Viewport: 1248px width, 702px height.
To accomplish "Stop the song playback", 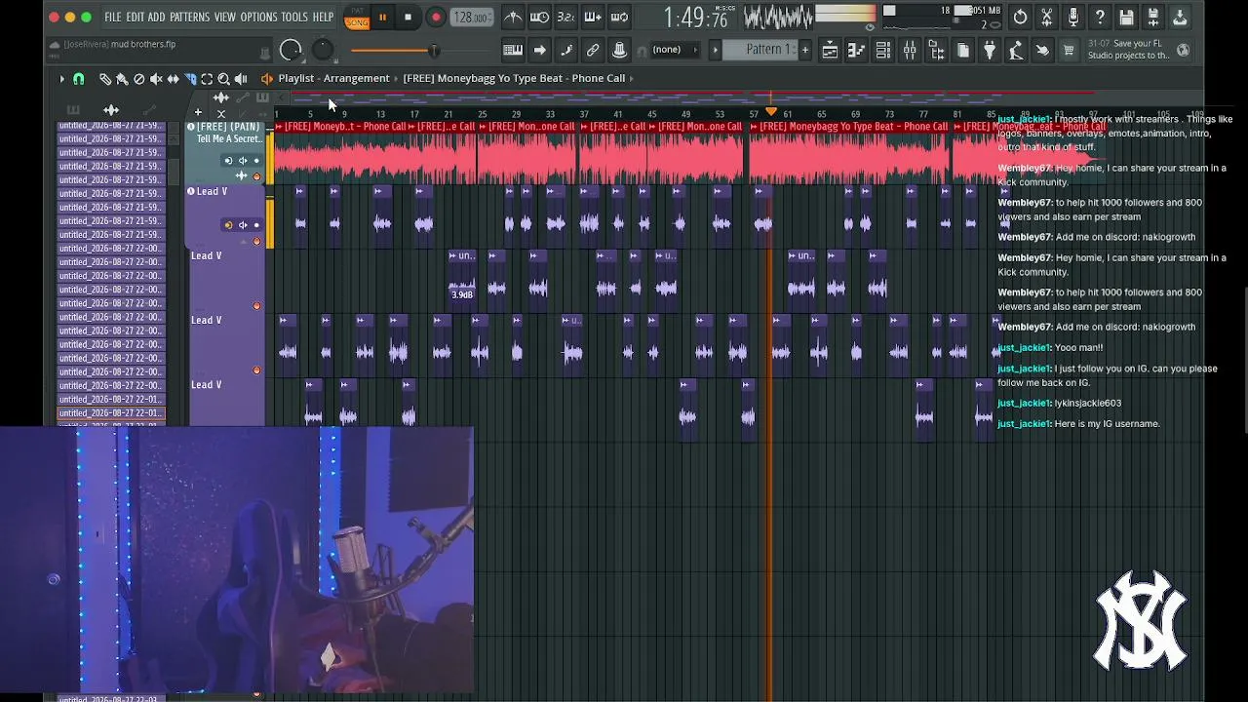I will [408, 18].
